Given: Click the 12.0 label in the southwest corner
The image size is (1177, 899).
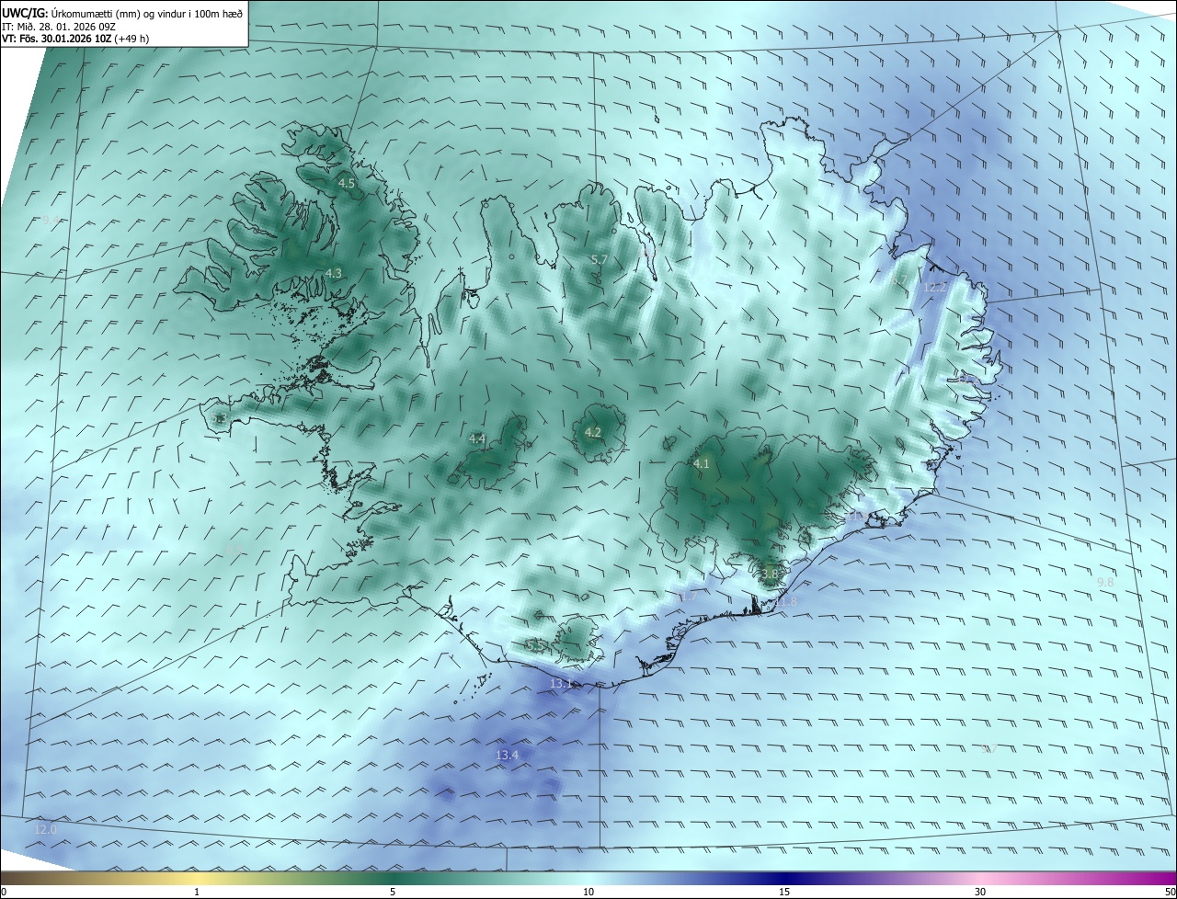Looking at the screenshot, I should (45, 830).
